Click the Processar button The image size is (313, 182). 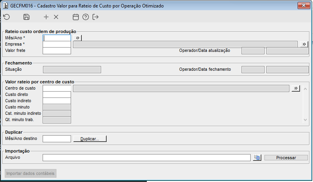[x=286, y=158]
